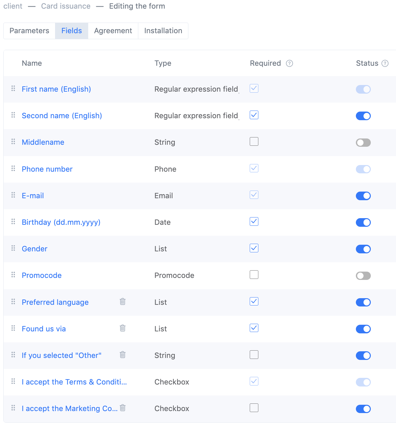Turn off the E-mail status toggle
This screenshot has height=427, width=396.
[x=363, y=196]
